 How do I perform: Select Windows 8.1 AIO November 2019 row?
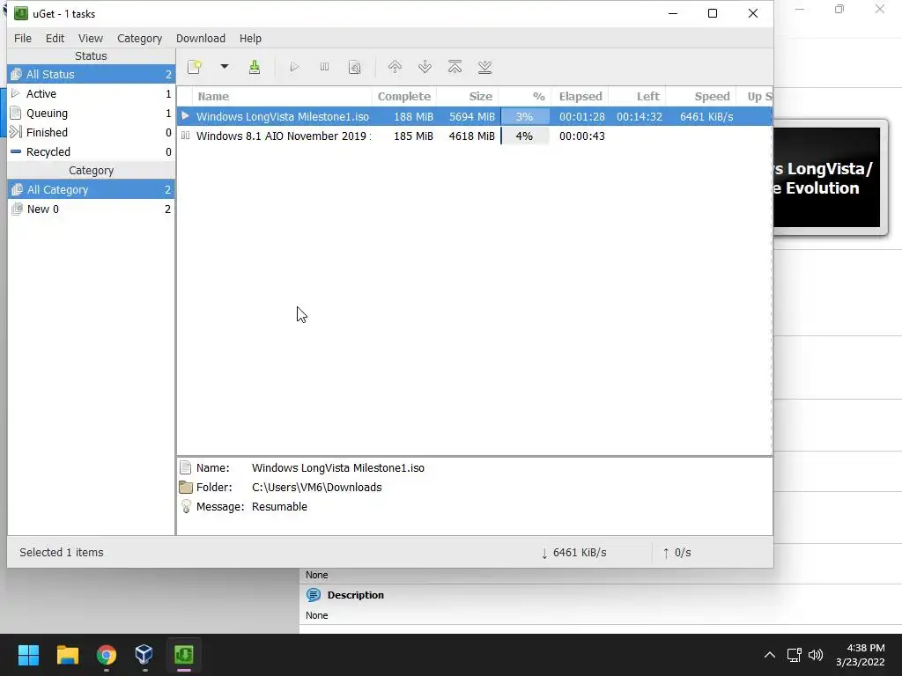[x=475, y=136]
